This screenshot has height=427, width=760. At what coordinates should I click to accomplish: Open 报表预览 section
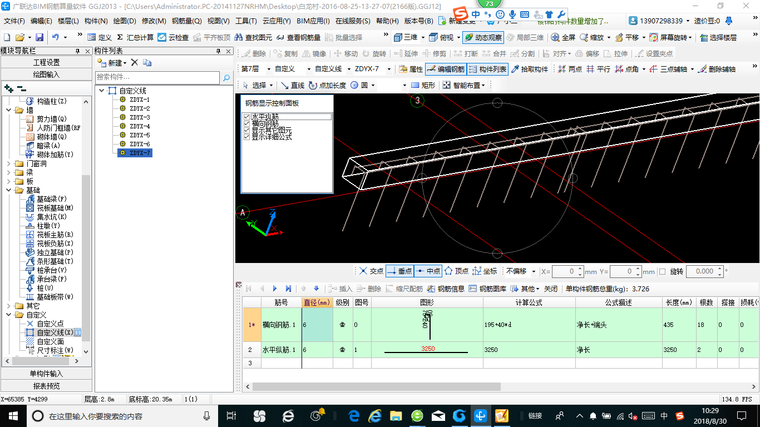pos(46,386)
